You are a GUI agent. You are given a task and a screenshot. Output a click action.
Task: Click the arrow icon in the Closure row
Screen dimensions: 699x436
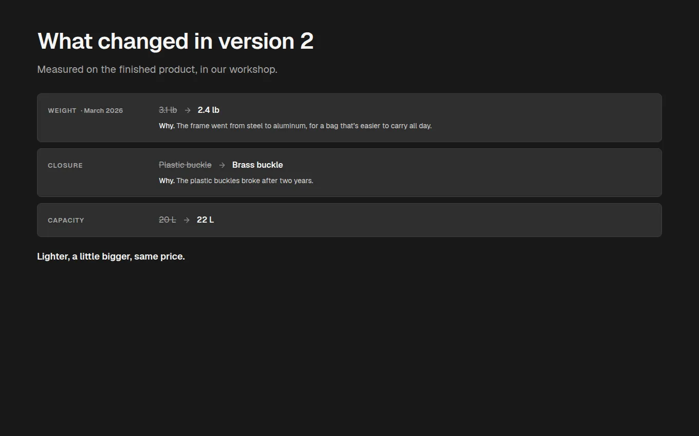coord(222,165)
